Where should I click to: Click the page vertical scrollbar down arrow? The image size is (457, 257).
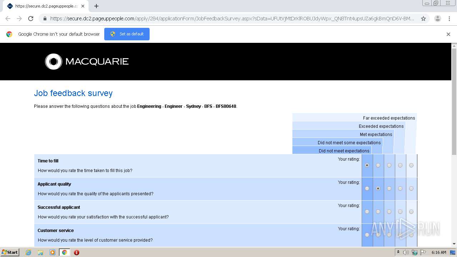(454, 244)
